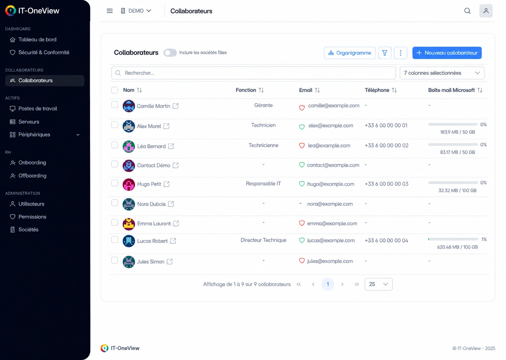This screenshot has height=360, width=506.
Task: Open Permissions administration page
Action: (45, 217)
